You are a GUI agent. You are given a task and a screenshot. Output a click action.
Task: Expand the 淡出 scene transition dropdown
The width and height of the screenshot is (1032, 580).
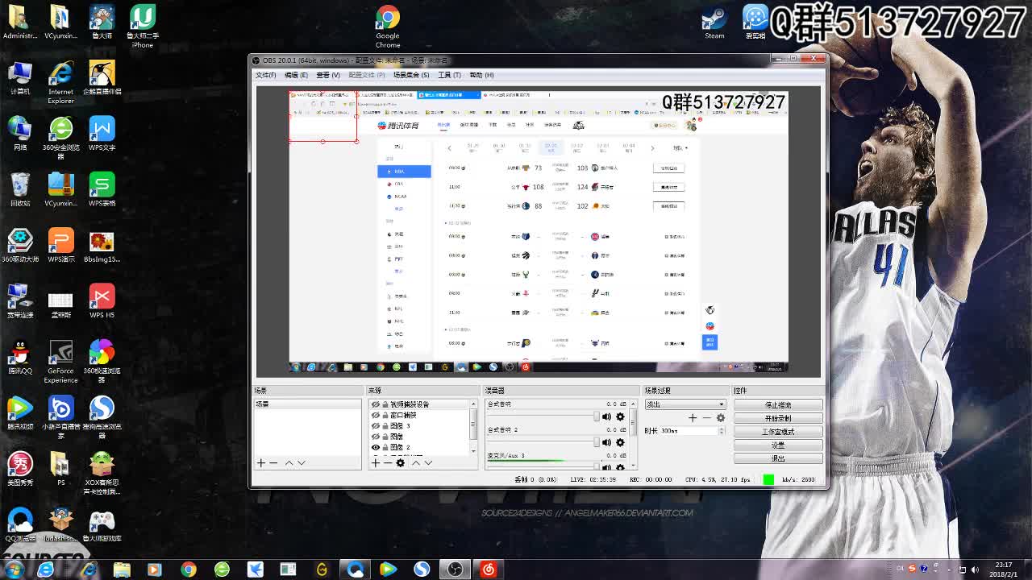click(x=721, y=404)
